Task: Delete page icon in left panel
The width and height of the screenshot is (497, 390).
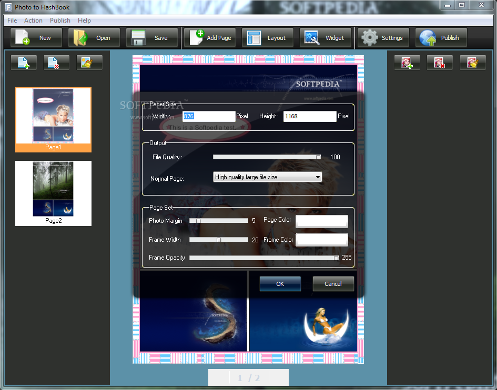Action: [x=56, y=63]
